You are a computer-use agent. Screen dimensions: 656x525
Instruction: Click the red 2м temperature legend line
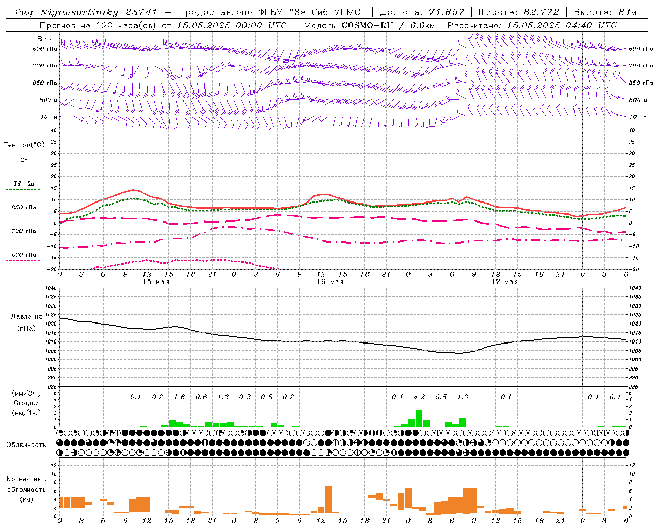[x=24, y=166]
